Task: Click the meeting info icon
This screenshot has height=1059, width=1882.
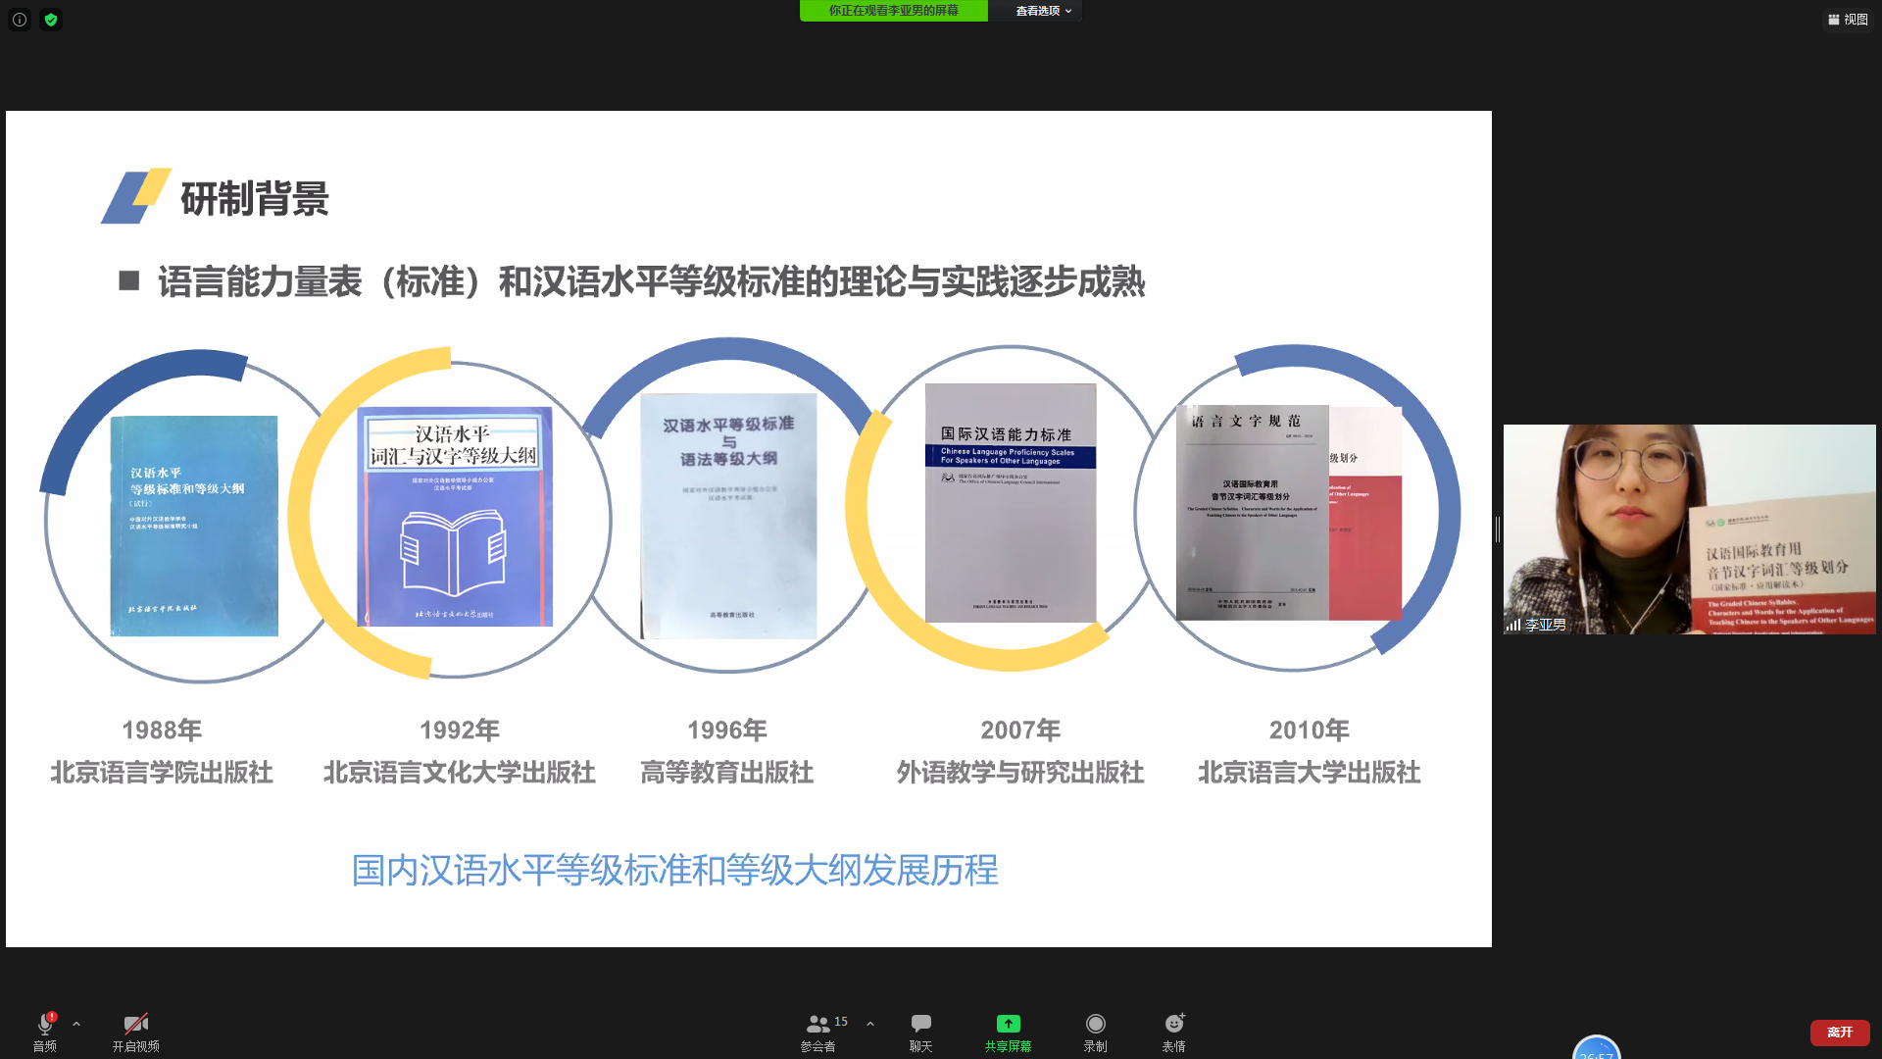Action: [x=20, y=20]
